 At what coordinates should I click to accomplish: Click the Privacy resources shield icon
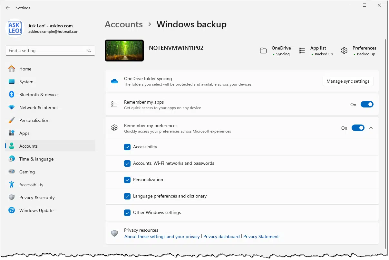(114, 233)
